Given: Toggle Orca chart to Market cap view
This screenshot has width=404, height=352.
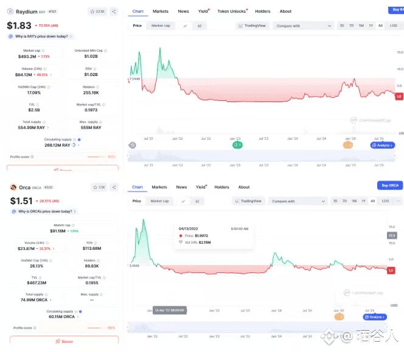Looking at the screenshot, I should coord(159,201).
